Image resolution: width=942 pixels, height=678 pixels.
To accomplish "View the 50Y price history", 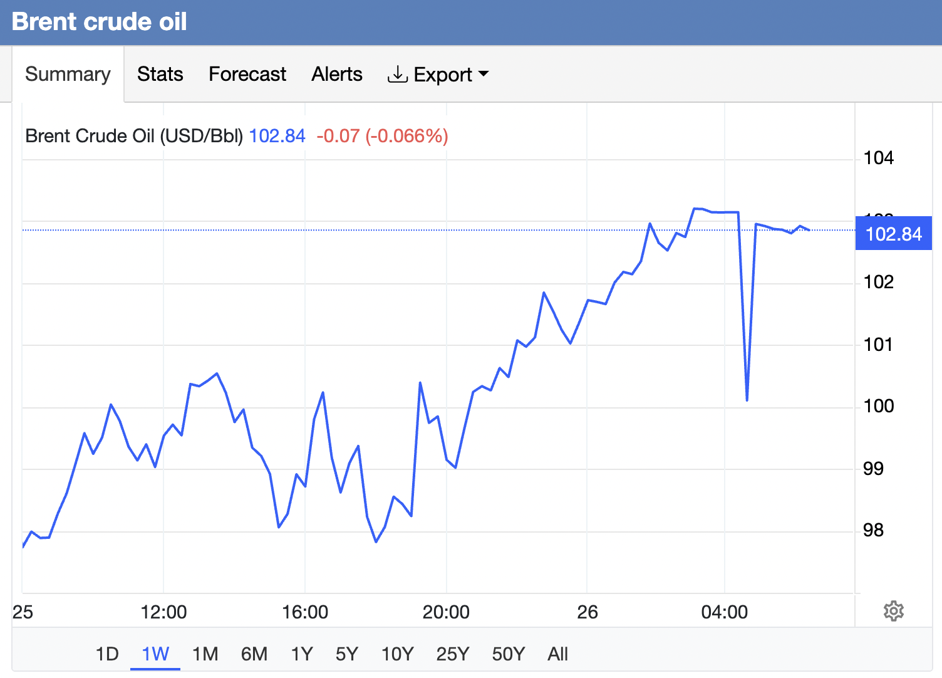I will (508, 654).
